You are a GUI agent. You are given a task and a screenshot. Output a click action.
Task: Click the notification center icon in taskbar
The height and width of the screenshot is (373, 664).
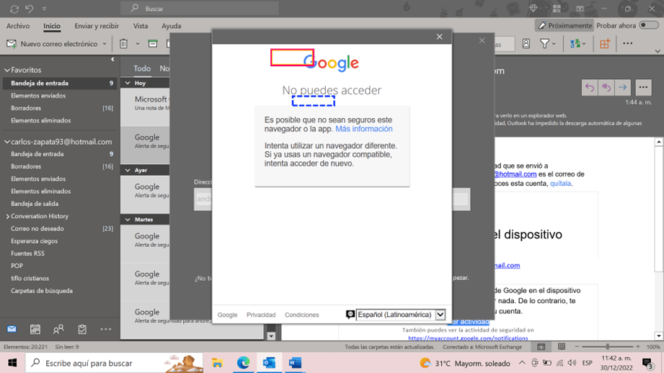tap(647, 363)
